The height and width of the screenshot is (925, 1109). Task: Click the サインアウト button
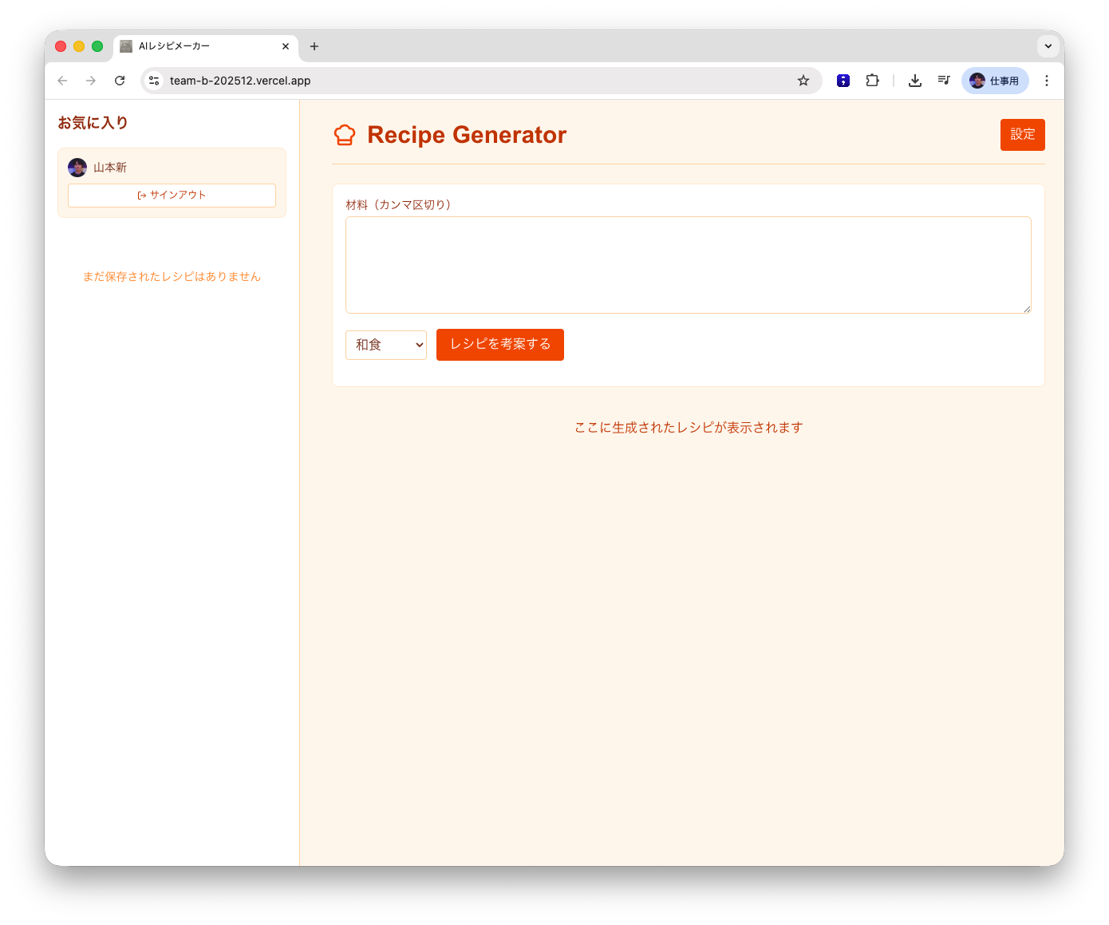pos(172,195)
